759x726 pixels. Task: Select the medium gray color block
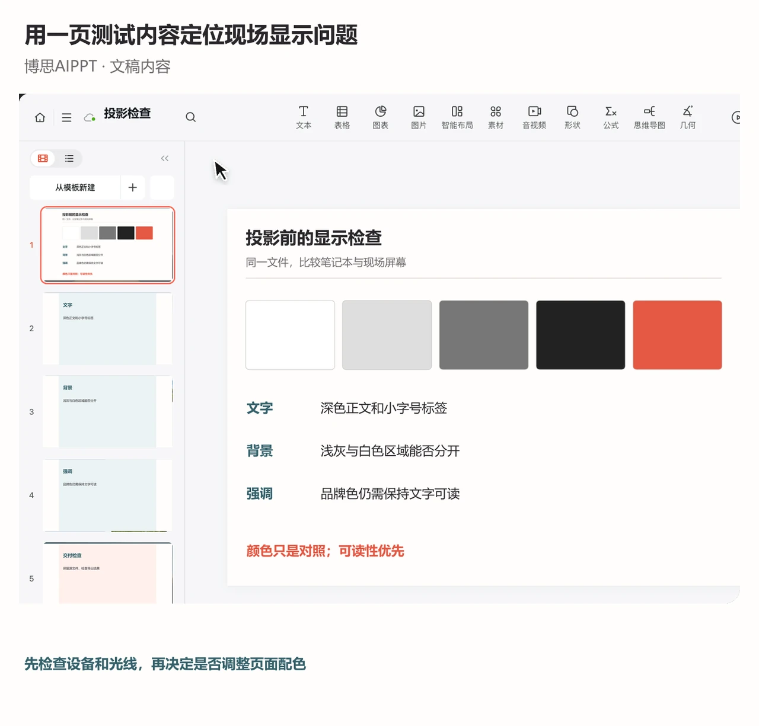(x=484, y=335)
